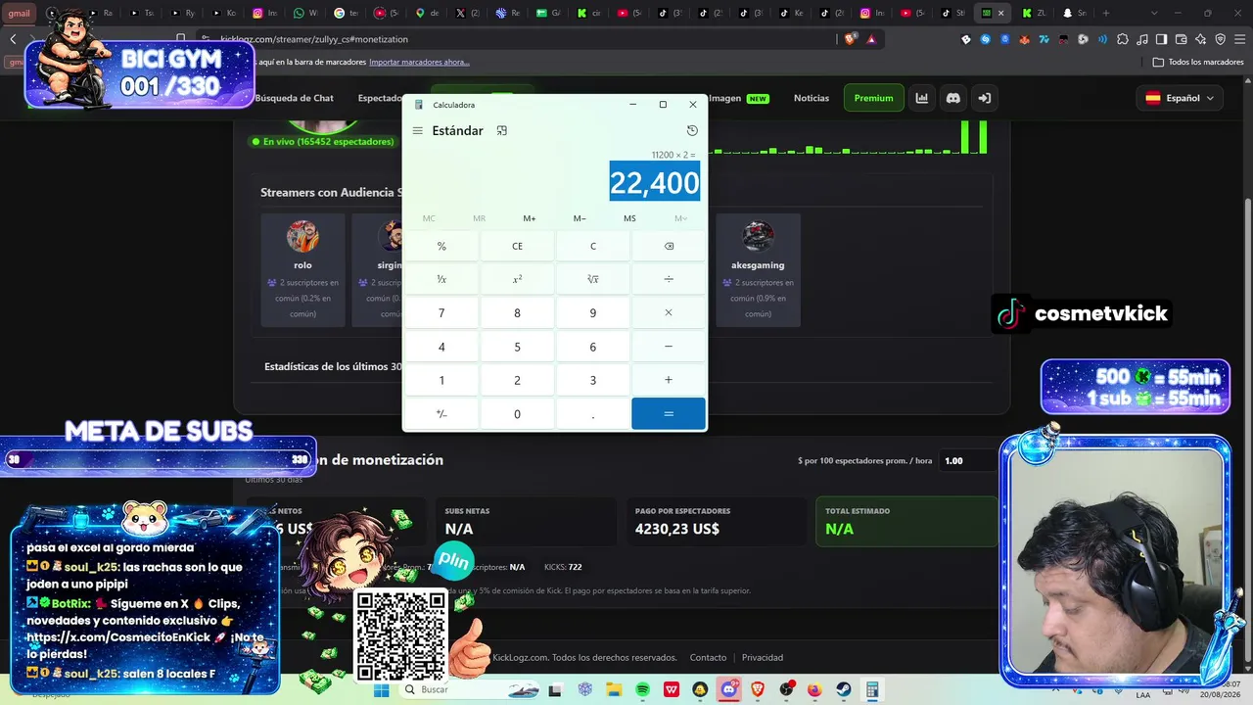Image resolution: width=1253 pixels, height=705 pixels.
Task: Click the C clear key in Calculator
Action: coord(592,246)
